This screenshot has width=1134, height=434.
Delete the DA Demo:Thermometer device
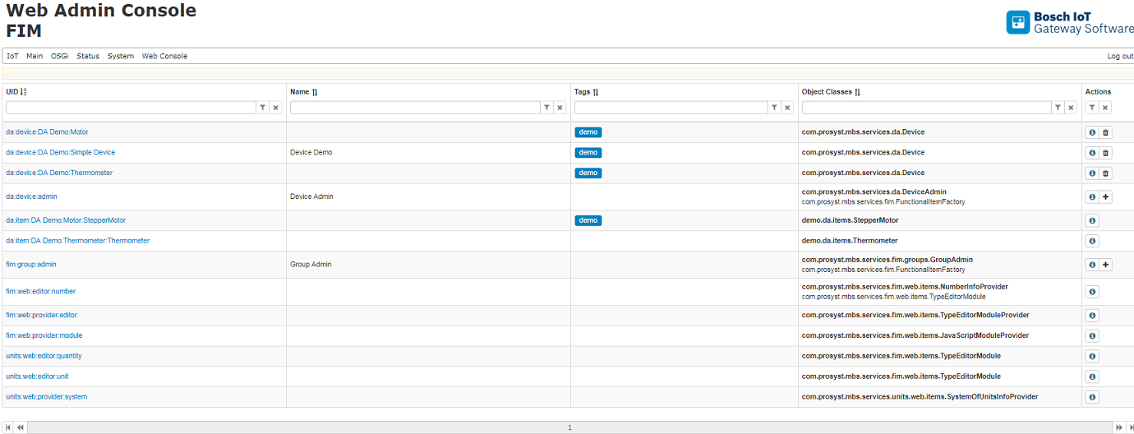coord(1105,173)
